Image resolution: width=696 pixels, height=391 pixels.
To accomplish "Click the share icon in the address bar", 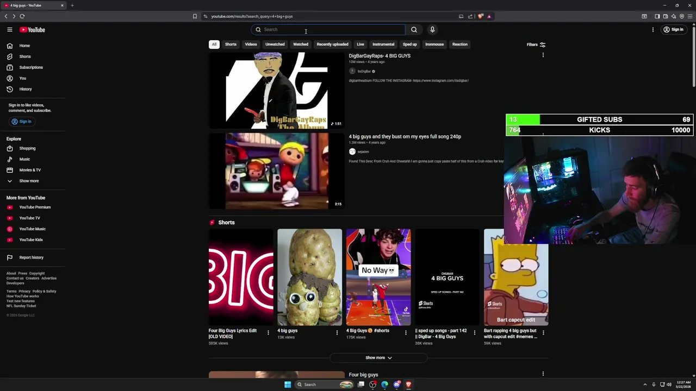I will click(x=470, y=16).
